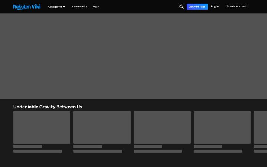Click the Get Viki Pass button
This screenshot has height=167, width=267.
coord(197,7)
